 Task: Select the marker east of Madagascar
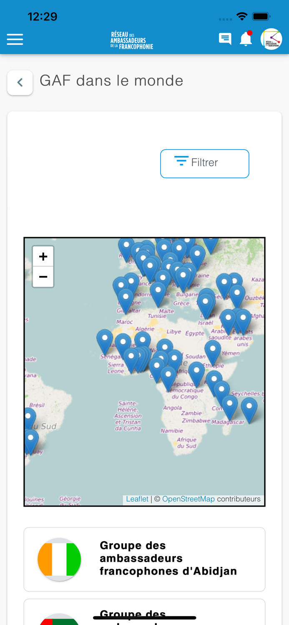click(x=249, y=410)
